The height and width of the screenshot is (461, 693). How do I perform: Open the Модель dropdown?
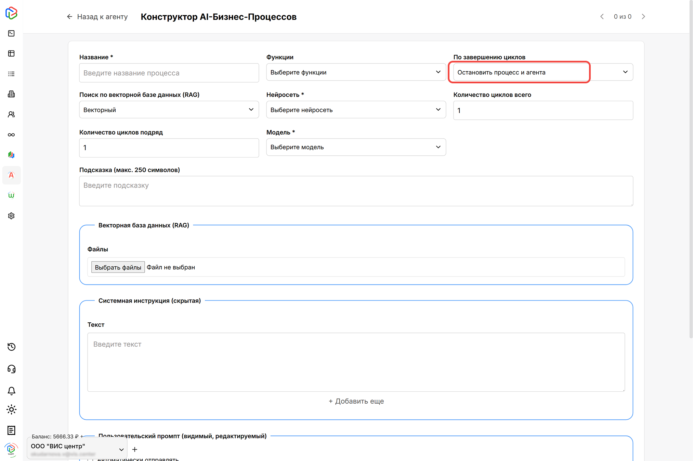[x=356, y=147]
